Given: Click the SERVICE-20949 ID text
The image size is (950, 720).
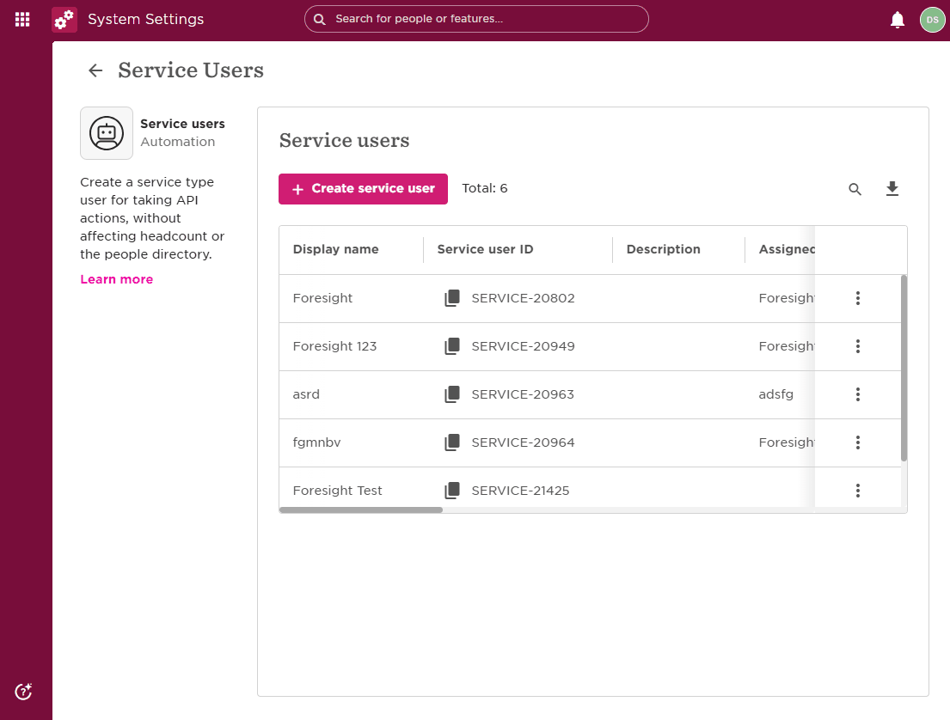Looking at the screenshot, I should click(x=523, y=346).
